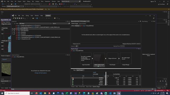This screenshot has width=170, height=95.
Task: Pin the Pixel History panel
Action: tap(153, 21)
